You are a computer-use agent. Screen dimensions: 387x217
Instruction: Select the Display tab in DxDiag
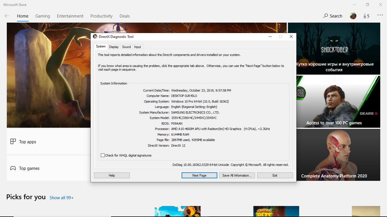coord(114,47)
